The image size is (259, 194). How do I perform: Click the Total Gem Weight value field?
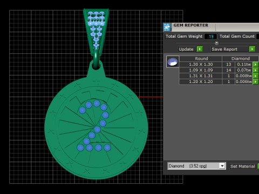(x=210, y=37)
